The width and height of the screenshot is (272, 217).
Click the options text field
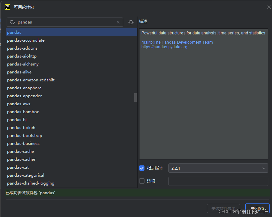point(218,181)
